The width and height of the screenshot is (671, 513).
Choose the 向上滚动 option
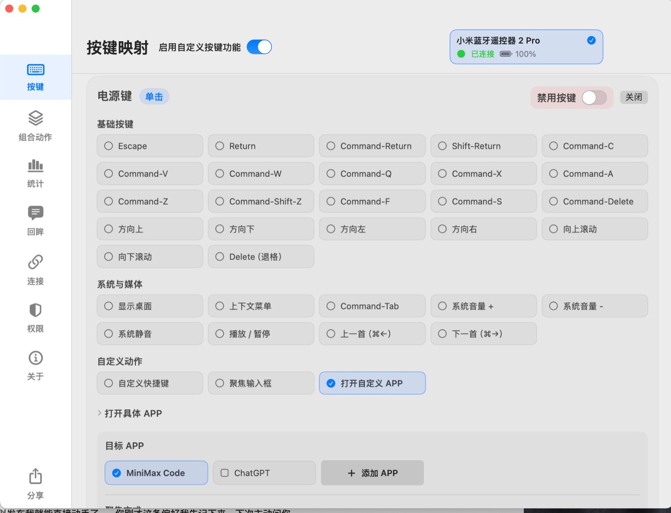[595, 229]
